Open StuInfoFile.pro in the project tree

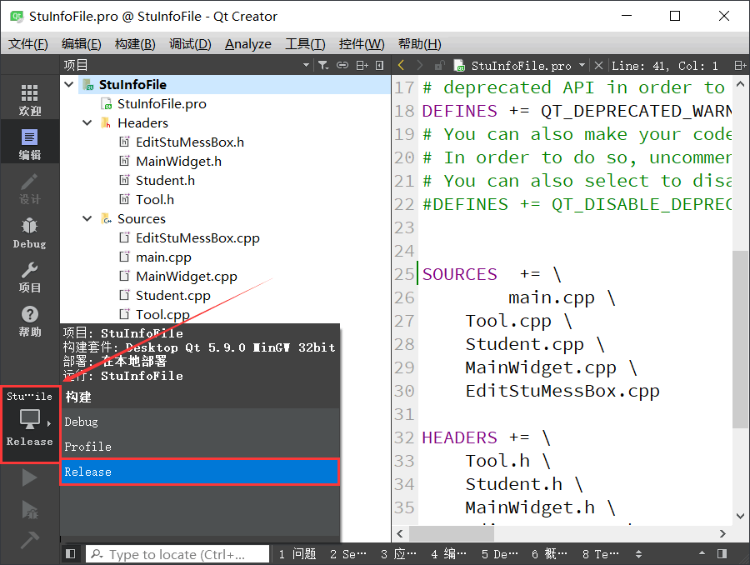[162, 104]
